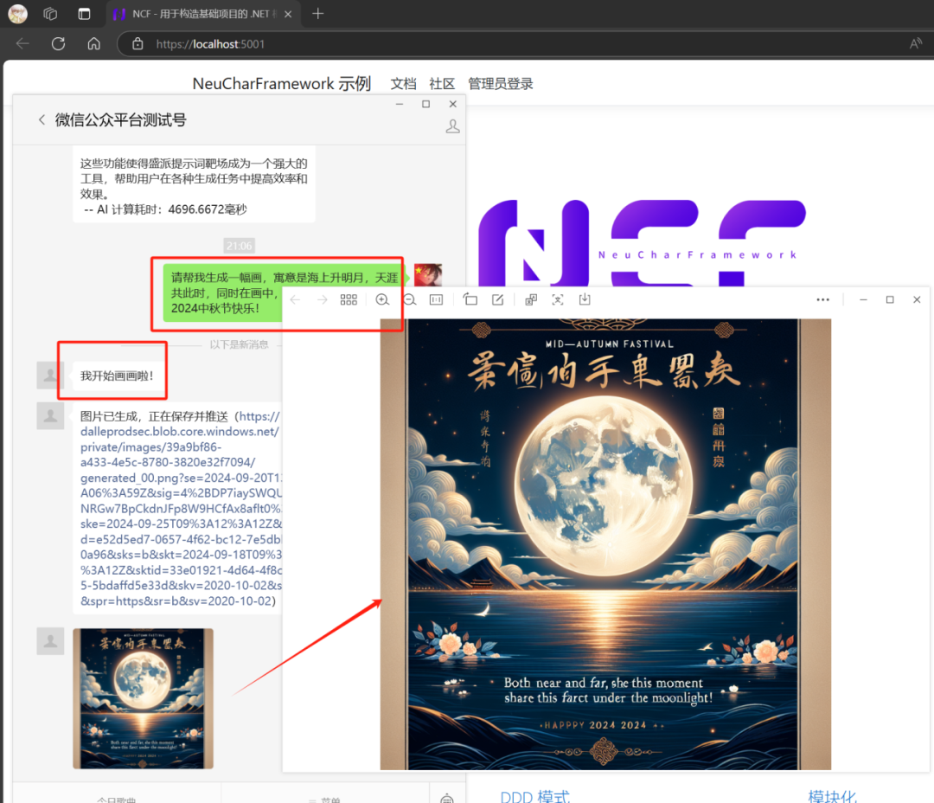This screenshot has height=803, width=934.
Task: Click the Mid-Autumn moon image in viewer
Action: pos(605,543)
